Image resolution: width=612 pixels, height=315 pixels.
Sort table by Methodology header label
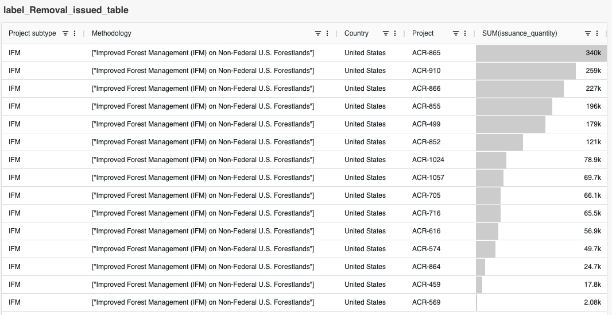click(x=111, y=33)
